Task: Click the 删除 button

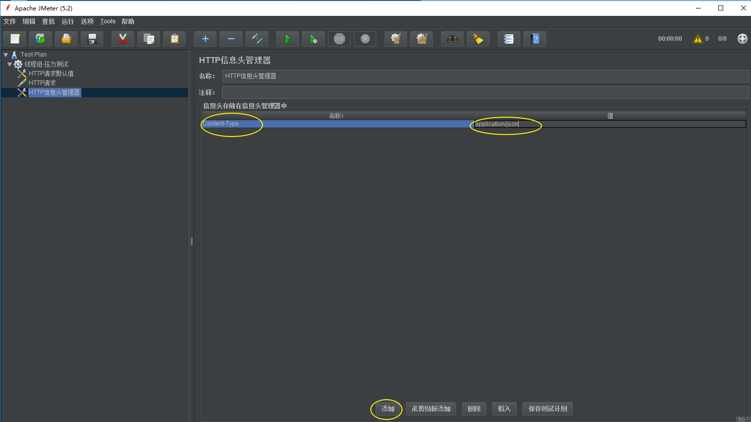Action: [x=474, y=409]
